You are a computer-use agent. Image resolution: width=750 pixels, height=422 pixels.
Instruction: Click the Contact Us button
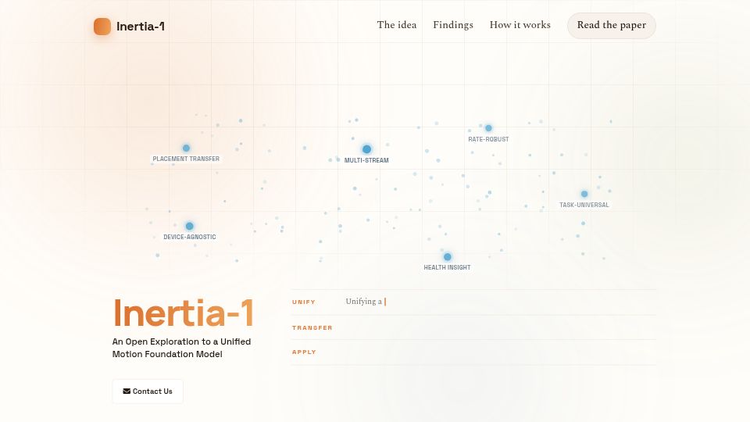[x=148, y=392]
